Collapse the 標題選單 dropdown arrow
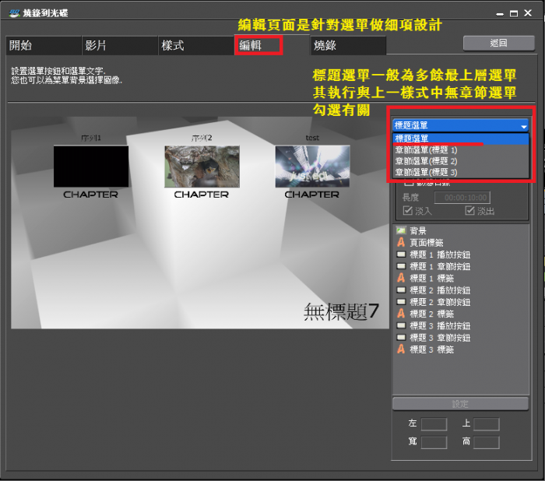This screenshot has width=545, height=481. point(524,125)
